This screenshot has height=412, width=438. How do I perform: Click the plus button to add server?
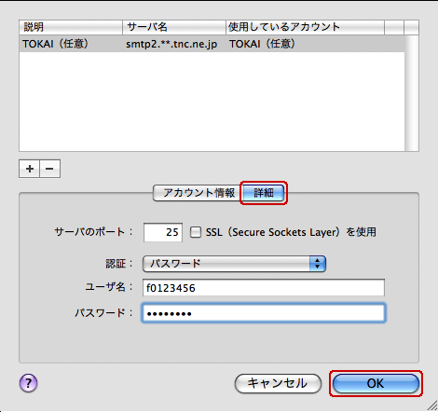pyautogui.click(x=30, y=169)
